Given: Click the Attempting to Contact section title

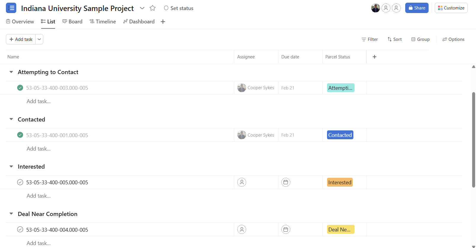Looking at the screenshot, I should tap(48, 72).
